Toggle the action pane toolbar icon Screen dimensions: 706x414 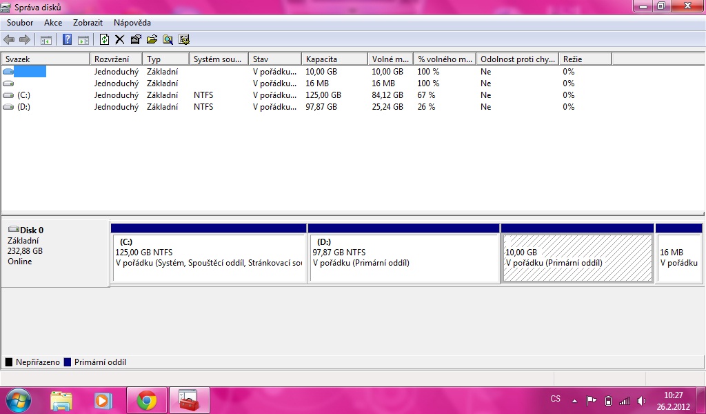click(x=83, y=39)
